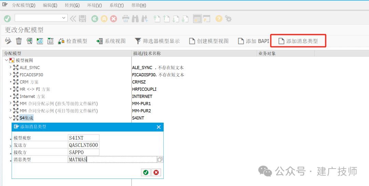Screen dimensions: 369x186
Task: Click the Delete trash can icon
Action: (19, 41)
